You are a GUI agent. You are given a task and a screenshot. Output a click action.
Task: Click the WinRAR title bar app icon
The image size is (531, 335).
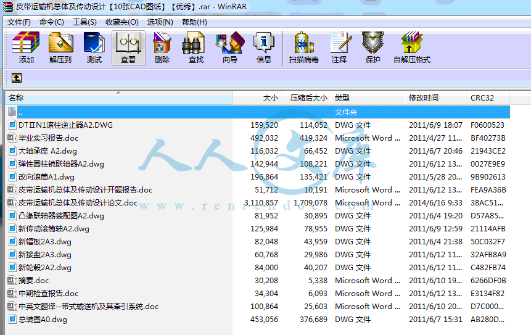coord(8,7)
